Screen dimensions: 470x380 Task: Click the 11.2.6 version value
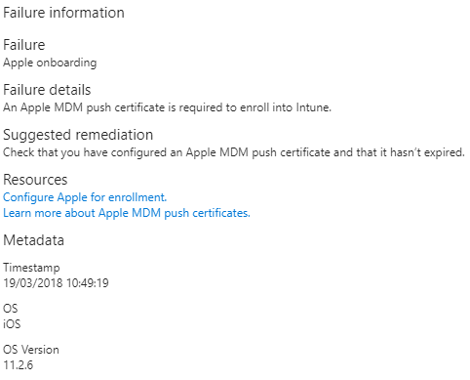(x=18, y=365)
